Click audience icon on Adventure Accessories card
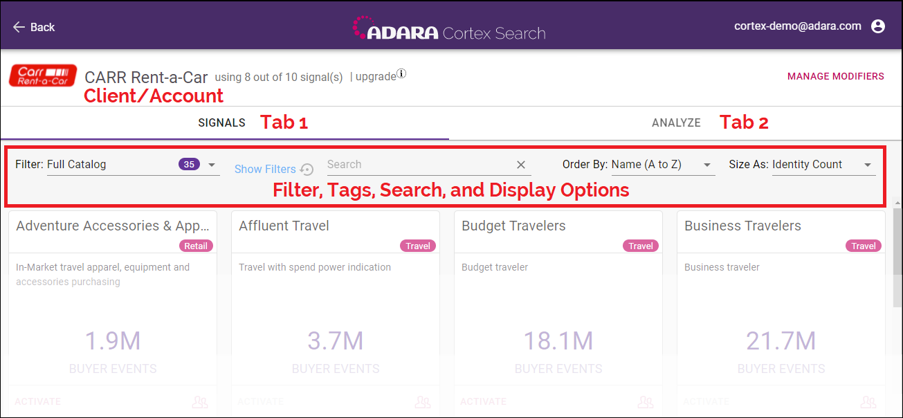This screenshot has height=418, width=903. (x=200, y=402)
